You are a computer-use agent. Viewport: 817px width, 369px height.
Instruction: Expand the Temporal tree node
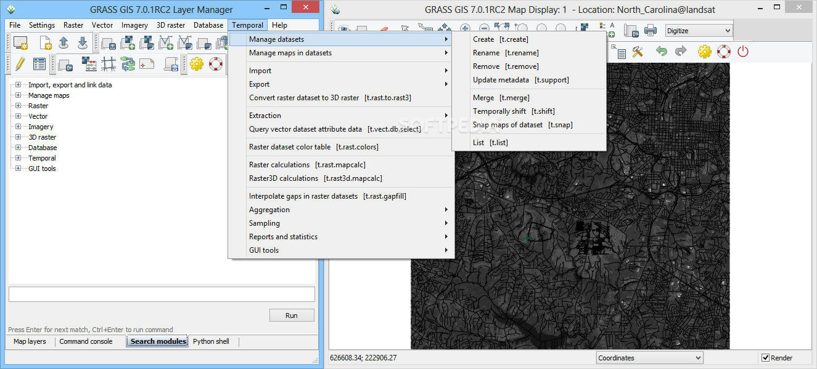18,158
